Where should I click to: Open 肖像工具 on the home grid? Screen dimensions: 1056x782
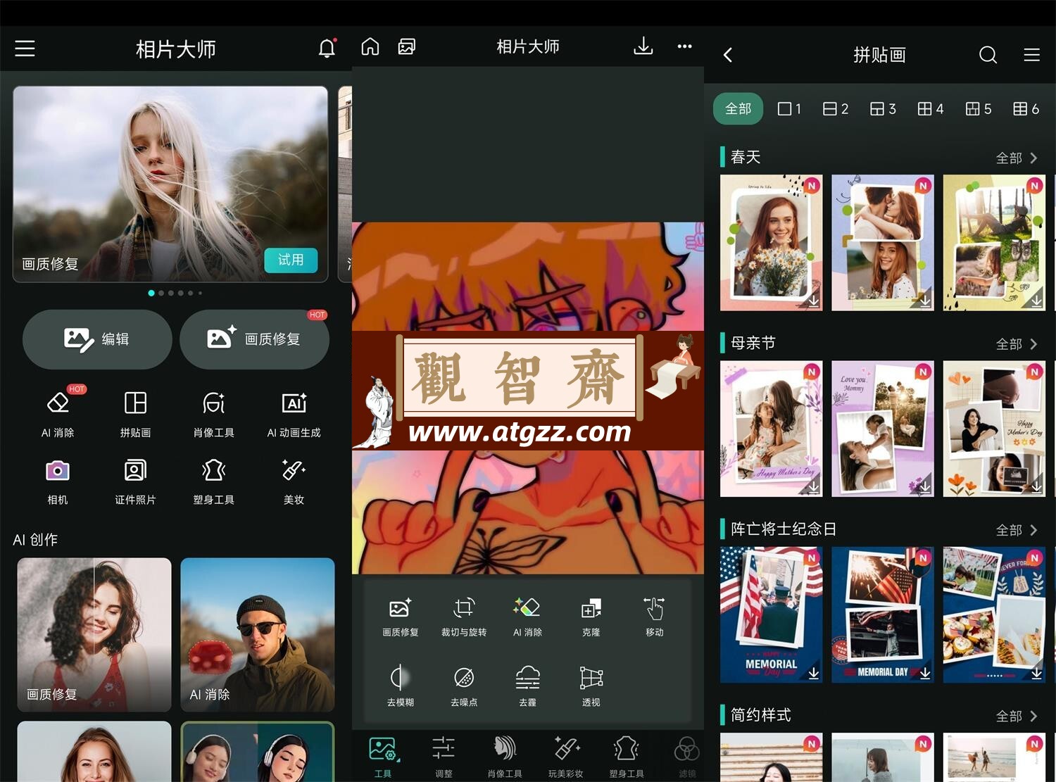point(214,412)
